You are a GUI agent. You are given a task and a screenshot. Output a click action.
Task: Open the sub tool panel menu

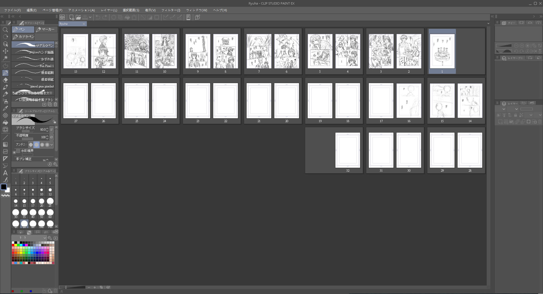[14, 23]
